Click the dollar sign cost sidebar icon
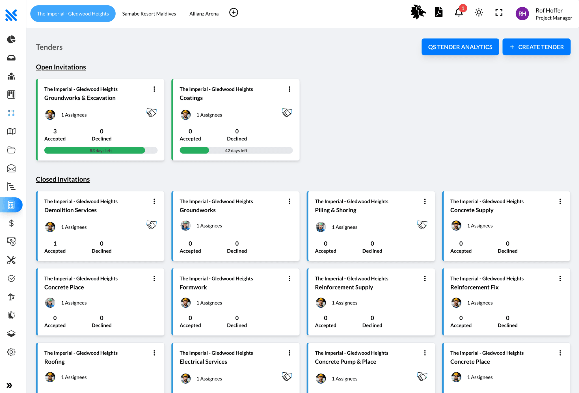Image resolution: width=579 pixels, height=393 pixels. 11,223
